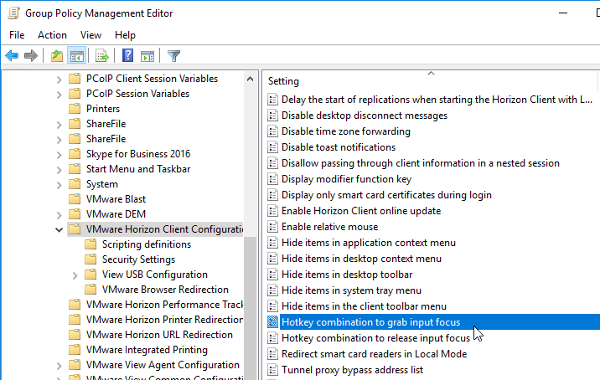Expand the PCoIP Client Session Variables node
This screenshot has height=380, width=600.
[x=59, y=79]
